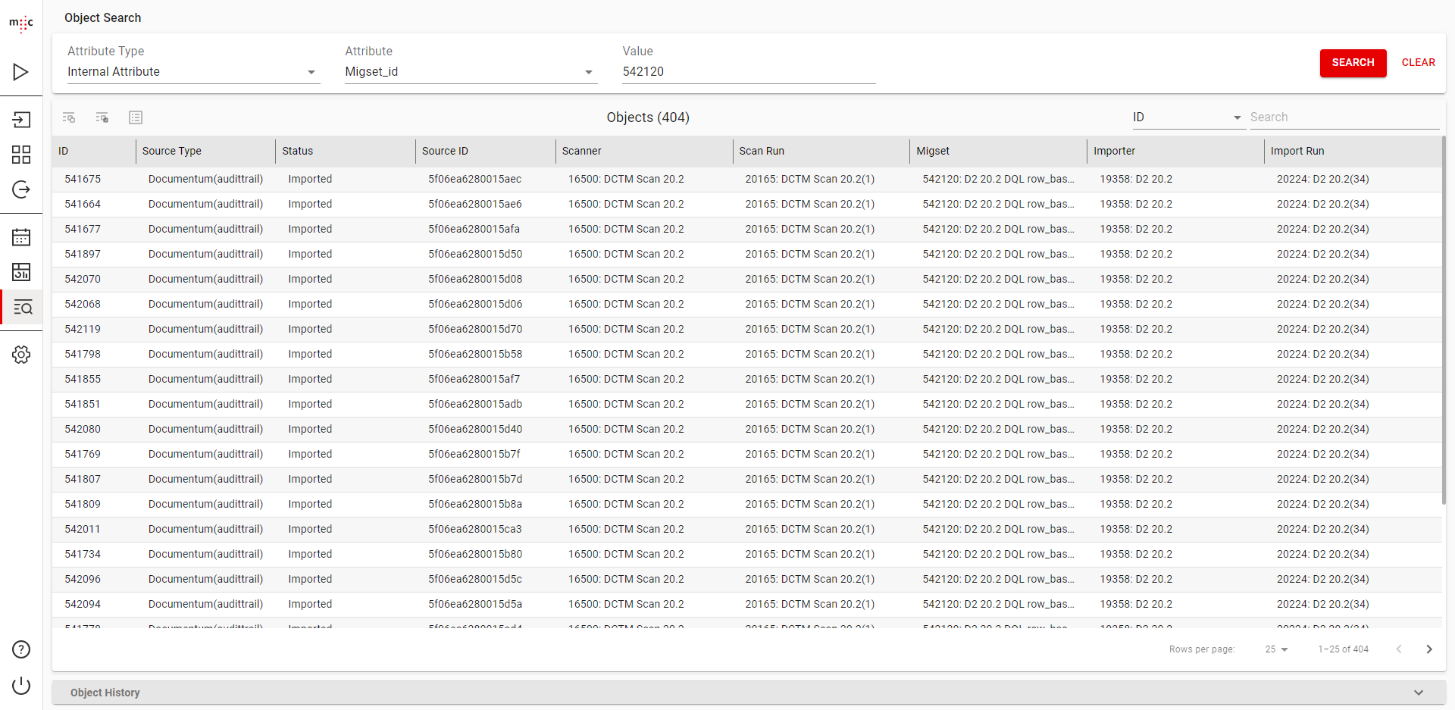The image size is (1455, 710).
Task: Open the Import section in the sidebar
Action: [20, 120]
